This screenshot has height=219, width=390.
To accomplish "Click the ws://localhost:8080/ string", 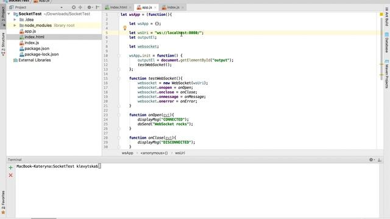I will coord(178,33).
